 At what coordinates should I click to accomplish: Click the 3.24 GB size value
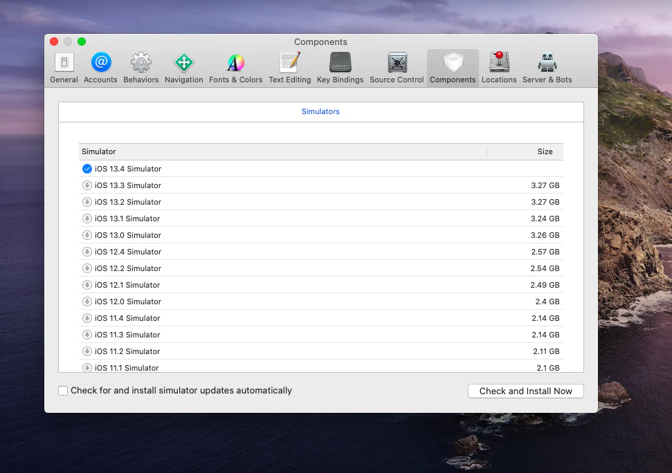click(545, 219)
